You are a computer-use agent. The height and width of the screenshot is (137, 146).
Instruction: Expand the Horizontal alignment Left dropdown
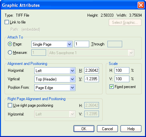point(55,71)
